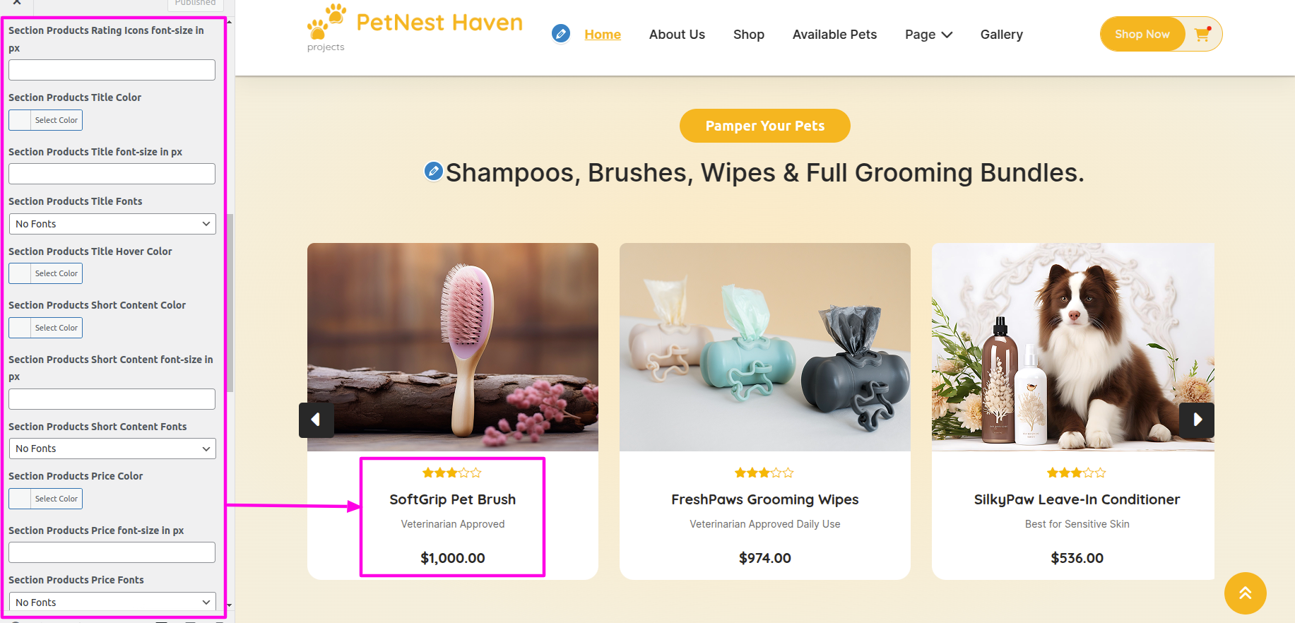Click the Products Title font-size input field
Viewport: 1295px width, 623px height.
[x=112, y=174]
